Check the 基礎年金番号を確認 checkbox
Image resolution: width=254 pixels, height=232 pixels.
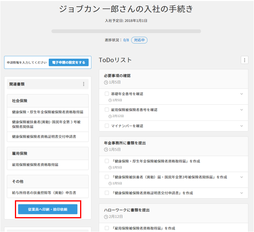pos(107,94)
